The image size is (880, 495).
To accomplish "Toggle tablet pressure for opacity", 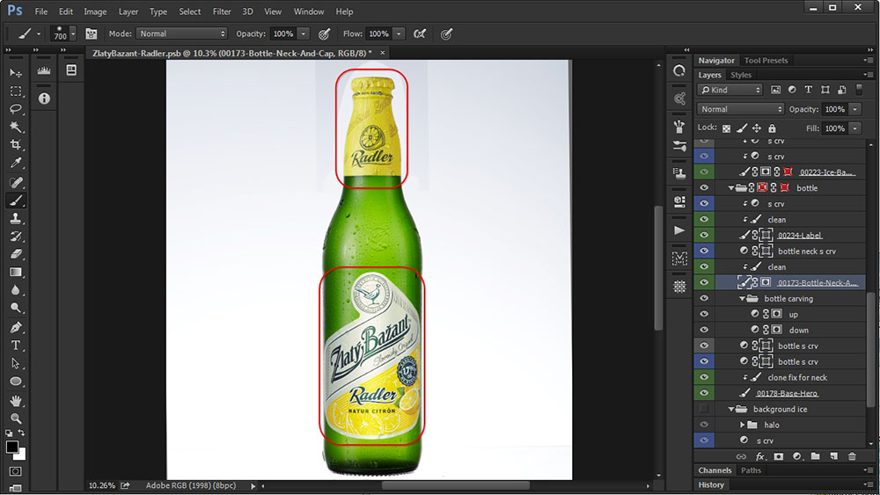I will point(324,33).
